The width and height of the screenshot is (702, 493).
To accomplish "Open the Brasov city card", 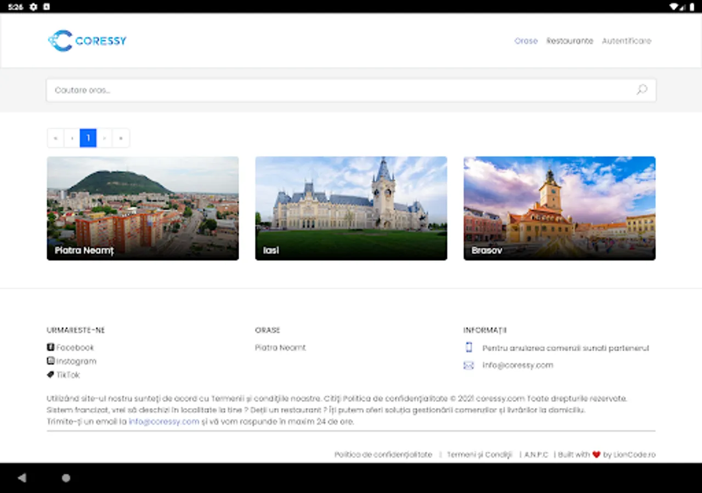I will [x=559, y=208].
